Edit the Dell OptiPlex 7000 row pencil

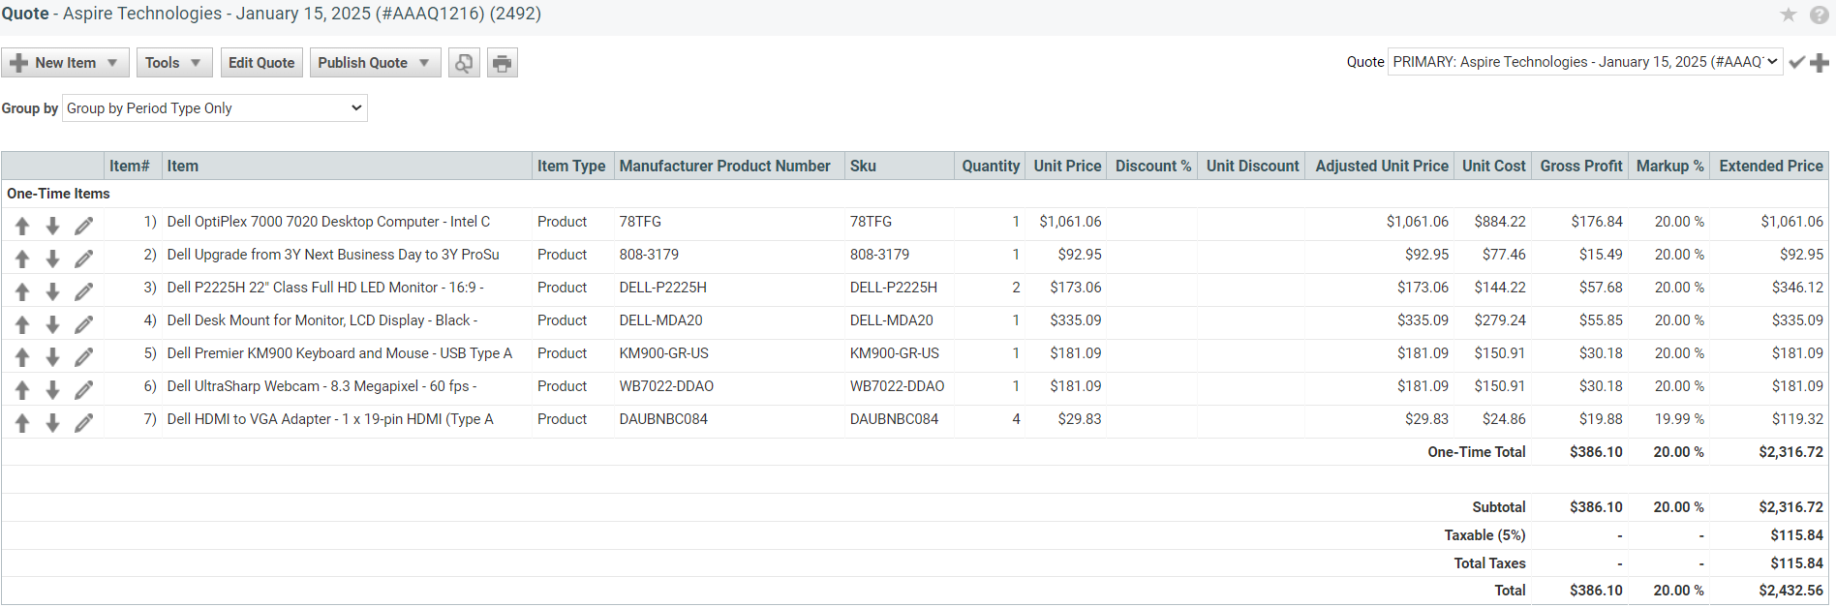tap(84, 226)
